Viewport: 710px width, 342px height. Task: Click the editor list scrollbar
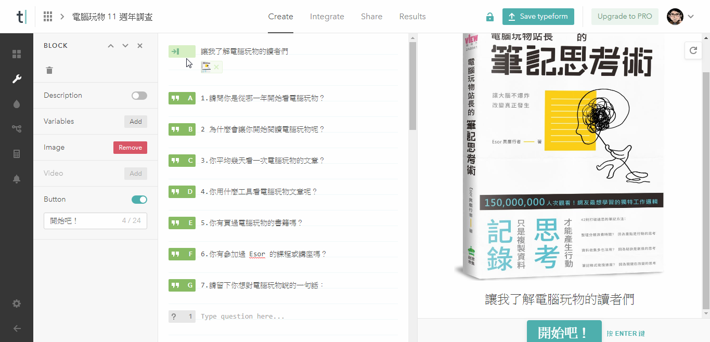412,86
